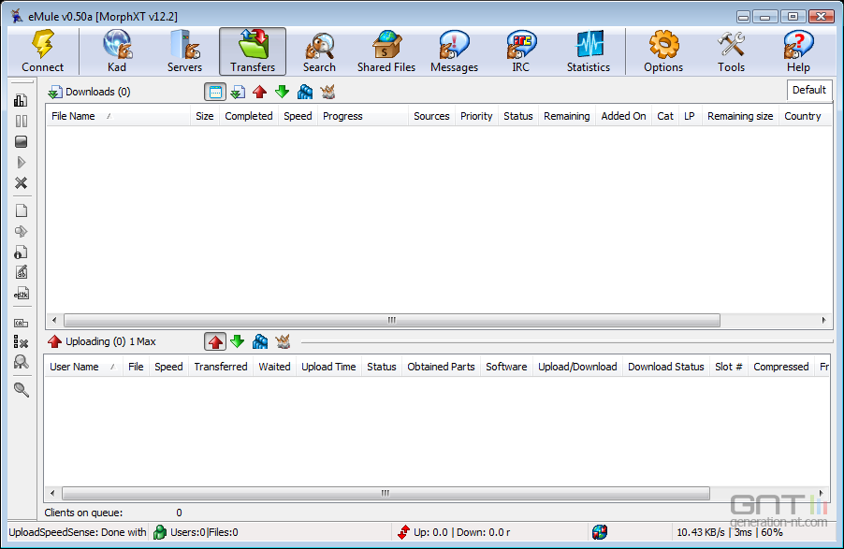Open the Options dialog

coord(662,51)
